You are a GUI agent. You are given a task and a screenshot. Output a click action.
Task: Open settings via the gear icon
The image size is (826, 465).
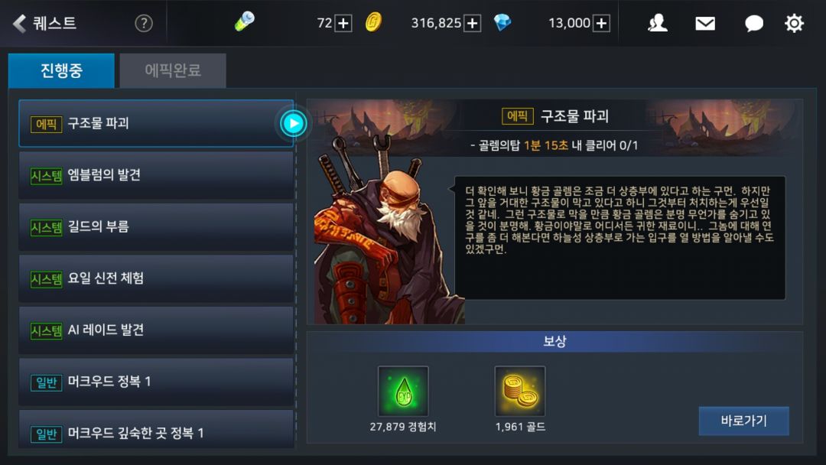tap(794, 23)
